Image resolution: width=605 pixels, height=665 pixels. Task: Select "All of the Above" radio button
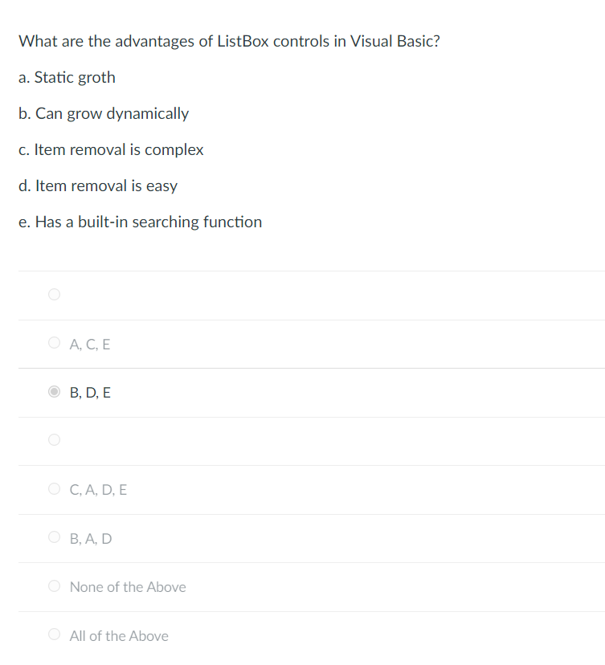pos(54,634)
